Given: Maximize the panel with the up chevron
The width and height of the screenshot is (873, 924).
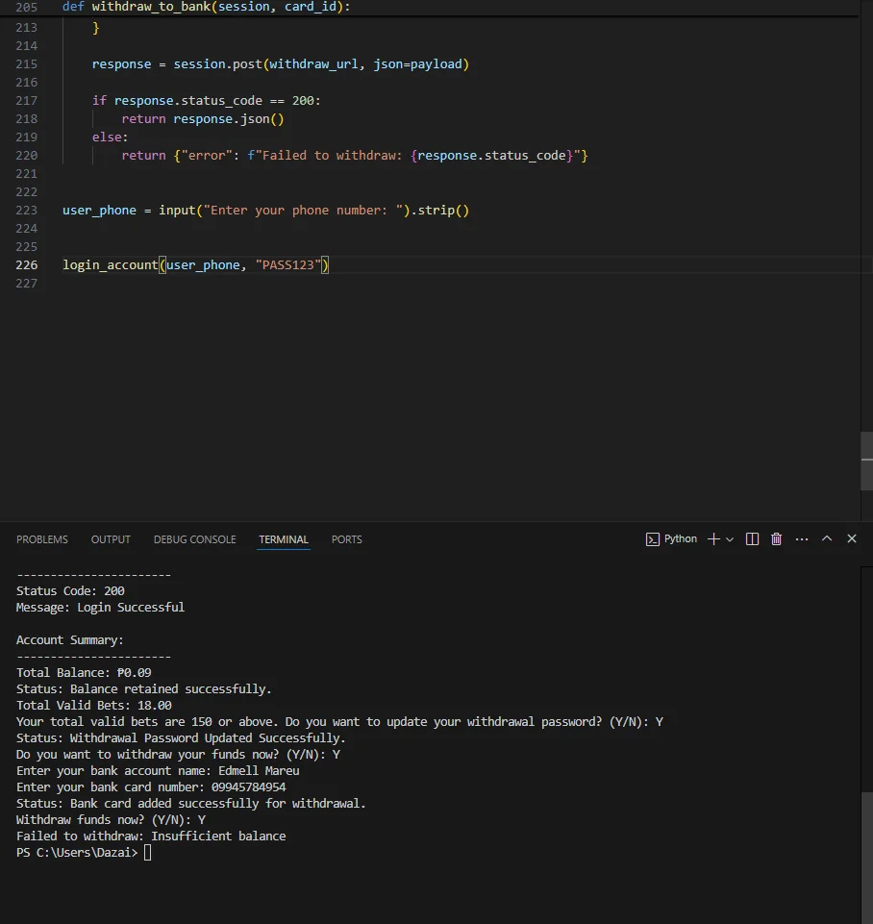Looking at the screenshot, I should (x=827, y=538).
